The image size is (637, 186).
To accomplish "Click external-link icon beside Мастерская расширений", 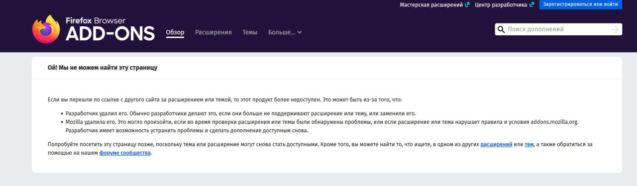I will 467,4.
